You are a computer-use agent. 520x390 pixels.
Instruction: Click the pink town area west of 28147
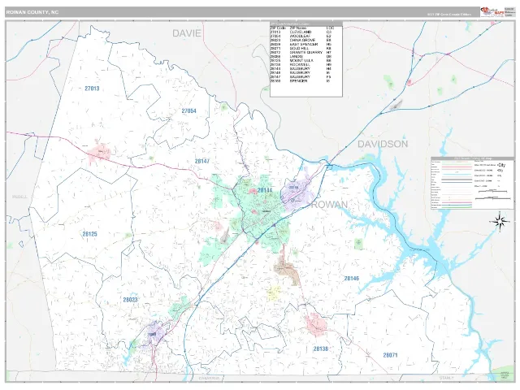pyautogui.click(x=99, y=154)
